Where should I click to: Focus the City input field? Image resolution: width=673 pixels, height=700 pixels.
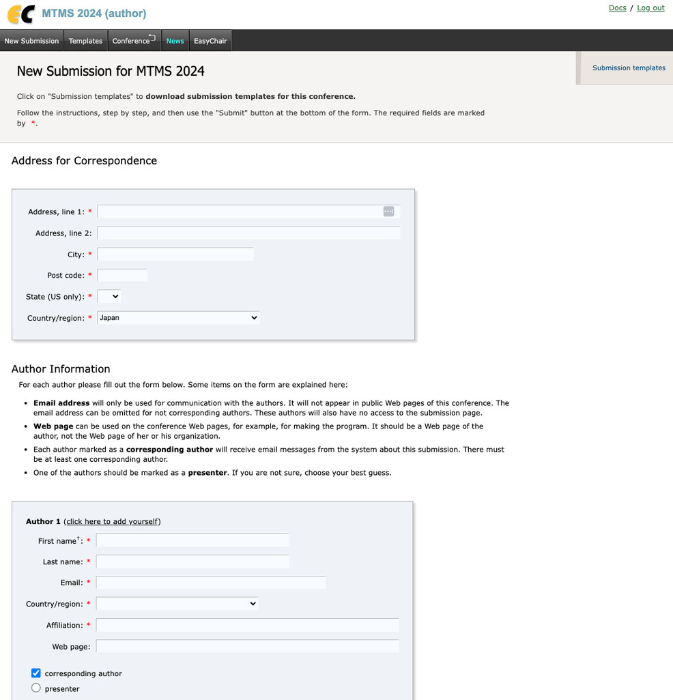coord(175,254)
